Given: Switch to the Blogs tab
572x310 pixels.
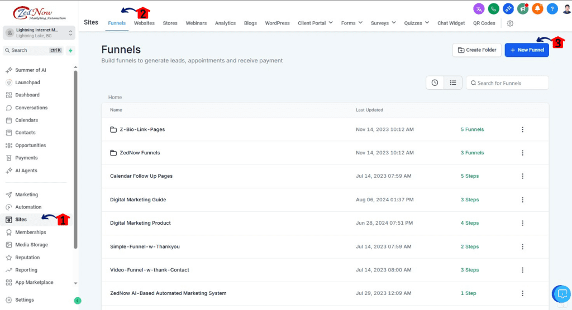Looking at the screenshot, I should click(250, 23).
